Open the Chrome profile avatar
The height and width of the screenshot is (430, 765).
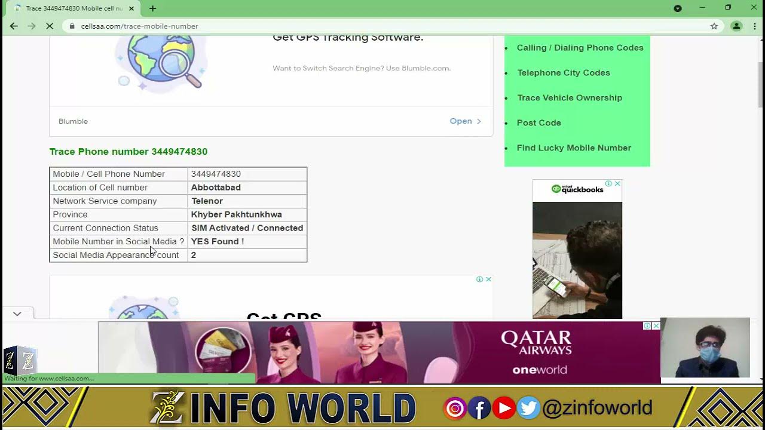736,26
